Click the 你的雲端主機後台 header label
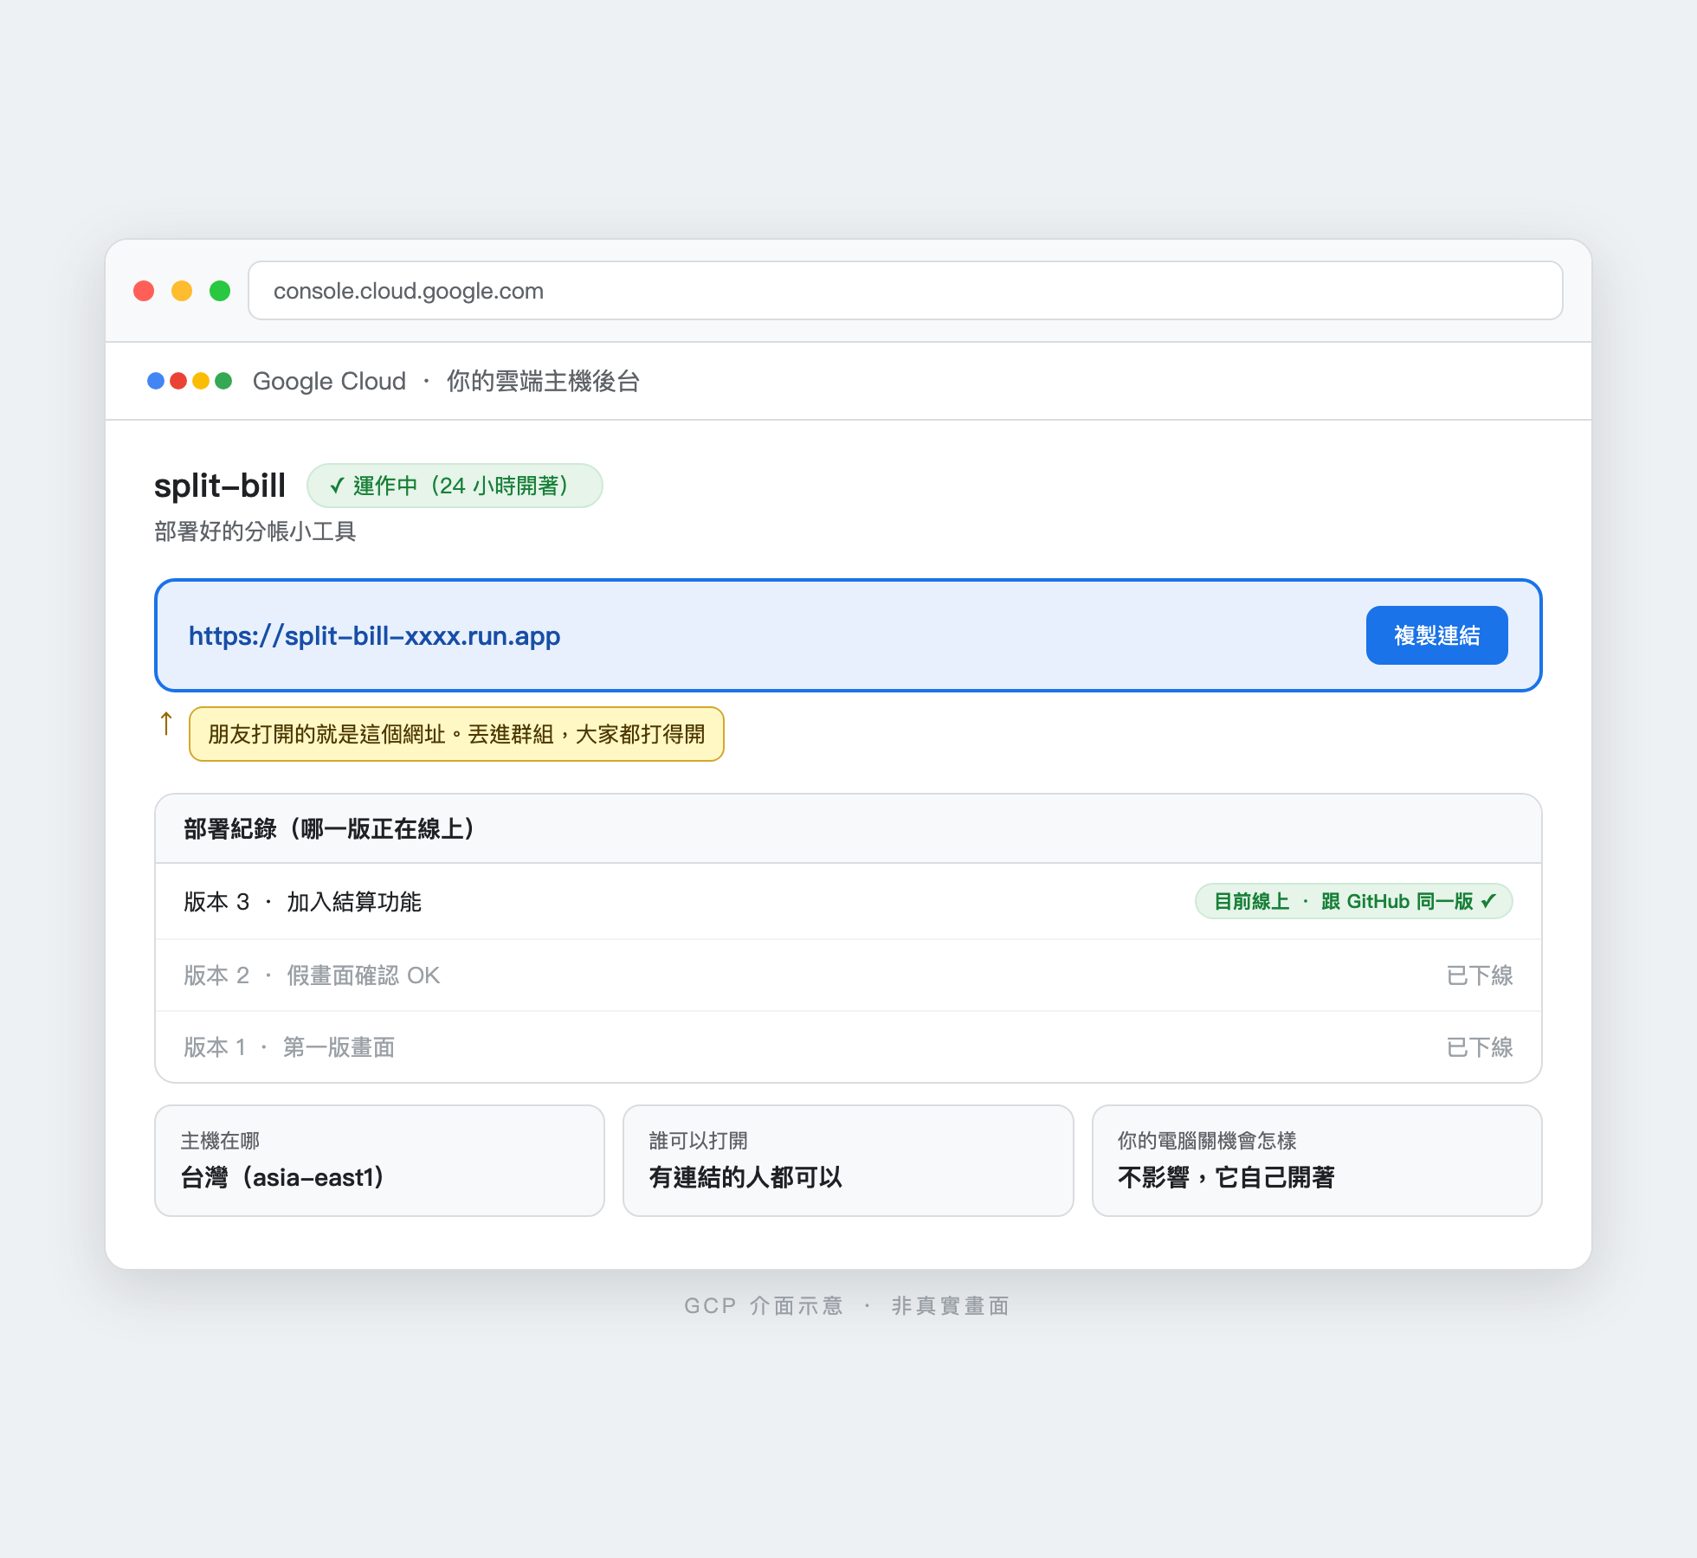Viewport: 1697px width, 1558px height. [x=543, y=381]
